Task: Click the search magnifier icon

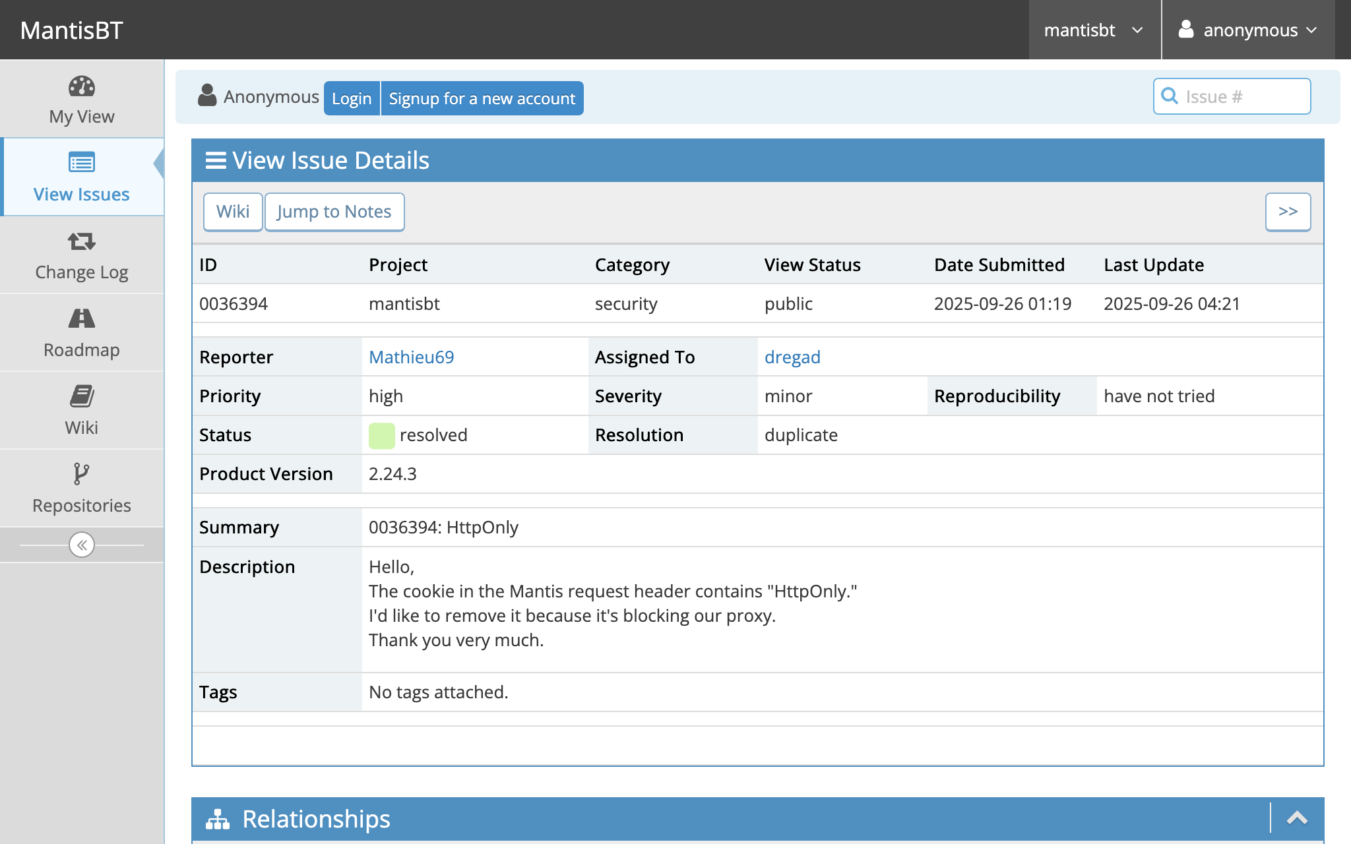Action: pyautogui.click(x=1170, y=96)
